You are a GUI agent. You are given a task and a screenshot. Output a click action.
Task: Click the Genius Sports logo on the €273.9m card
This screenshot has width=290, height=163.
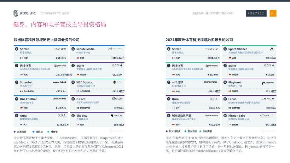(212, 66)
